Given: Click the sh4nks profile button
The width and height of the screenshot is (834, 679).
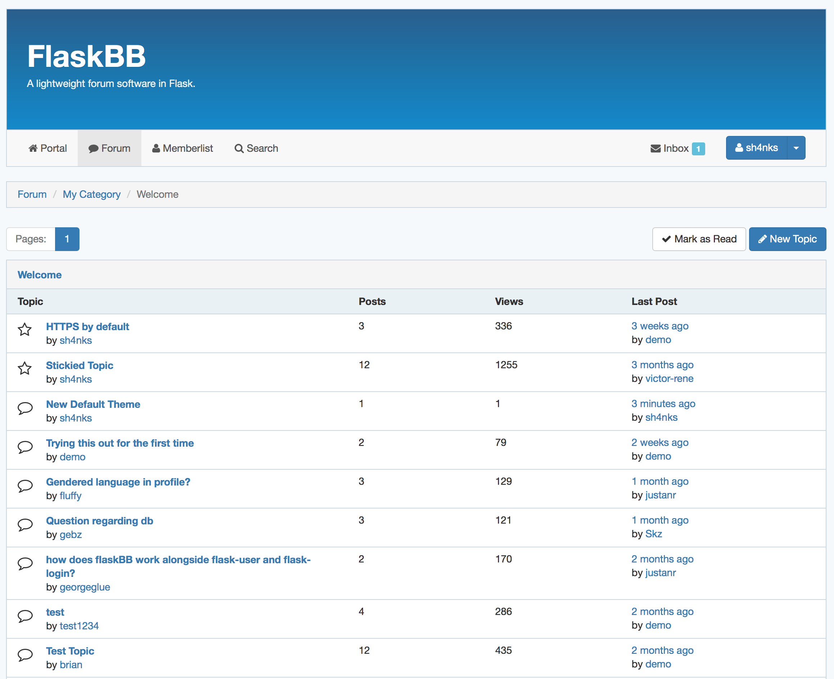Looking at the screenshot, I should (756, 148).
